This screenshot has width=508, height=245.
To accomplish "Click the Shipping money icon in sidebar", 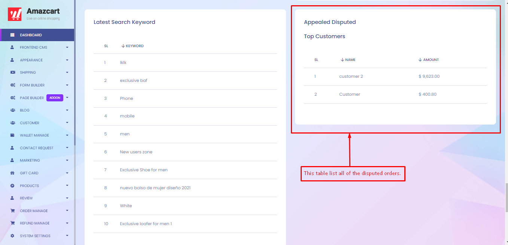I will point(12,73).
